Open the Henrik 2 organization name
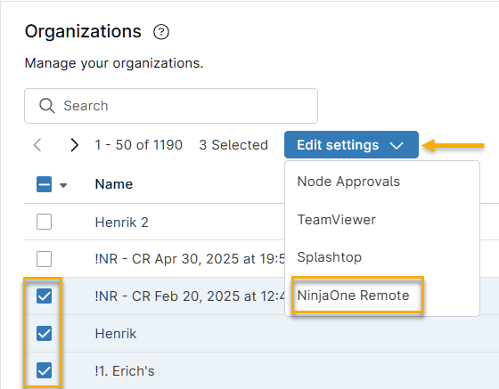 (122, 223)
